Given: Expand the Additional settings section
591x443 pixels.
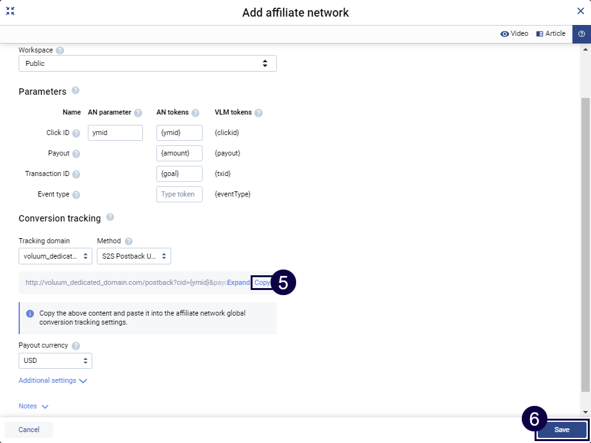Looking at the screenshot, I should [53, 381].
